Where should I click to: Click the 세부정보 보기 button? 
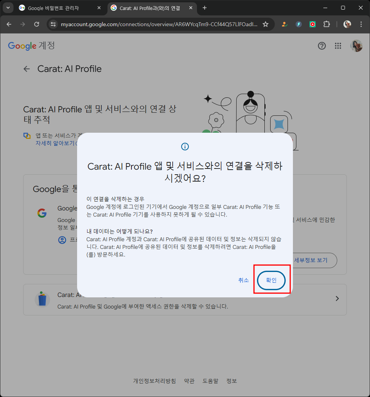coord(311,260)
